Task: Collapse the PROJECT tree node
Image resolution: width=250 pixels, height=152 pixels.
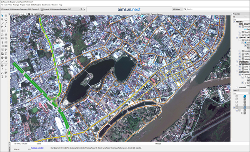Action: pyautogui.click(x=234, y=22)
